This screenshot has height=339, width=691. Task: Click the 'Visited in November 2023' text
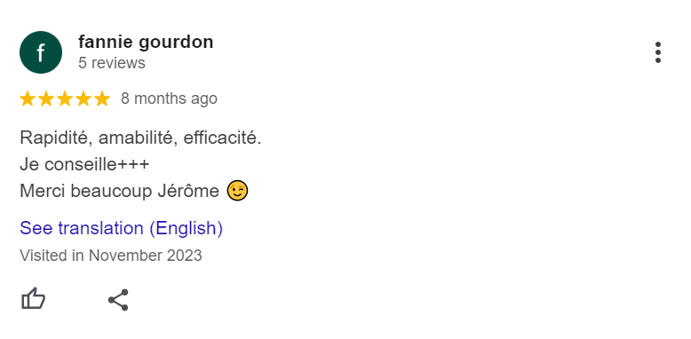coord(111,256)
